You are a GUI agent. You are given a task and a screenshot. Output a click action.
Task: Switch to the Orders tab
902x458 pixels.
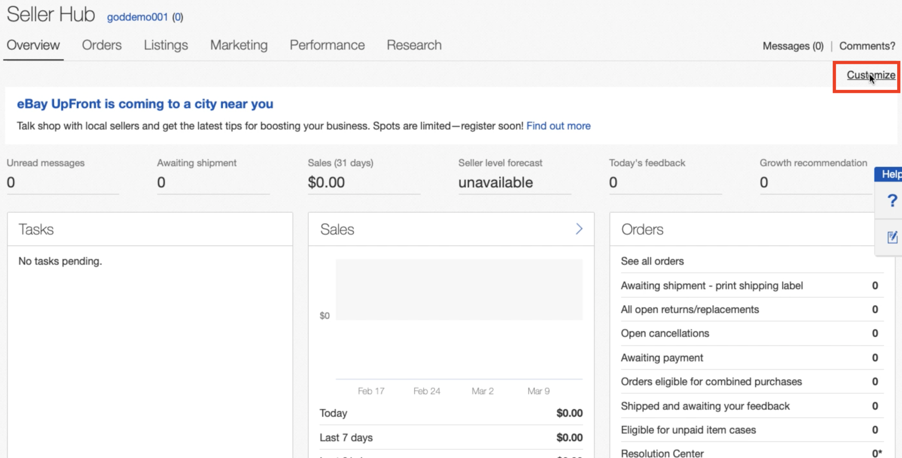102,45
